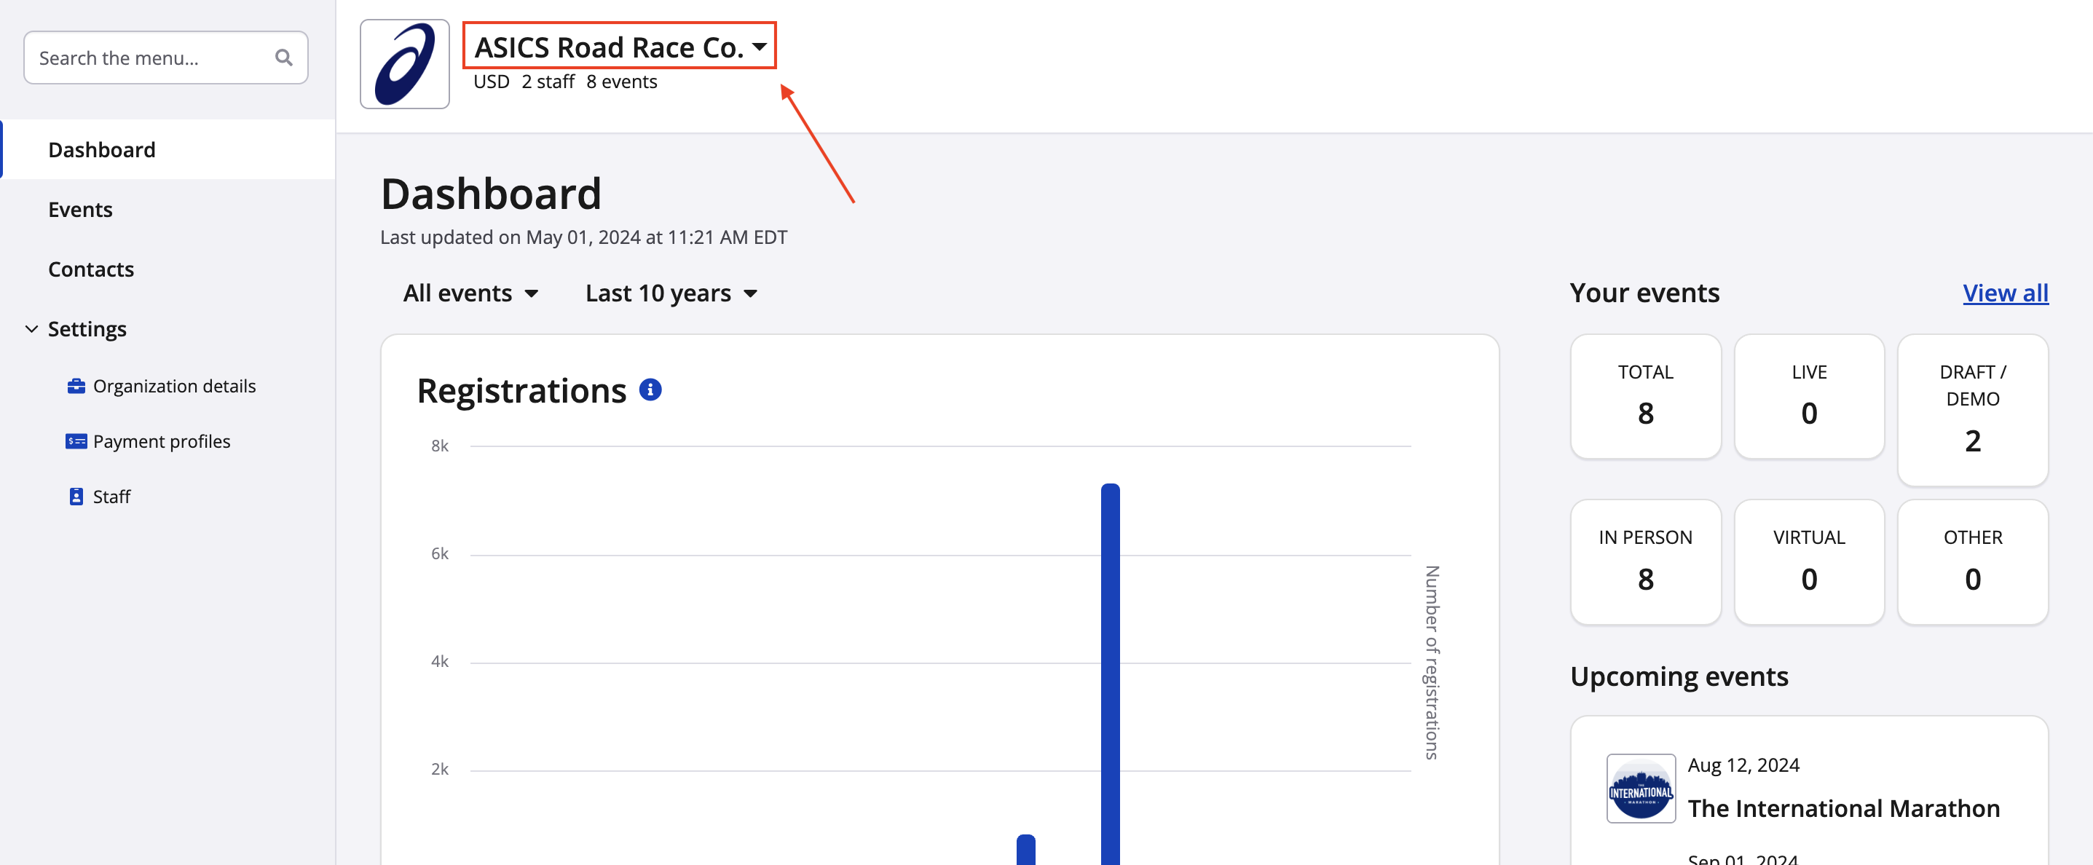Click the Organization details briefcase icon
2093x865 pixels.
point(76,386)
